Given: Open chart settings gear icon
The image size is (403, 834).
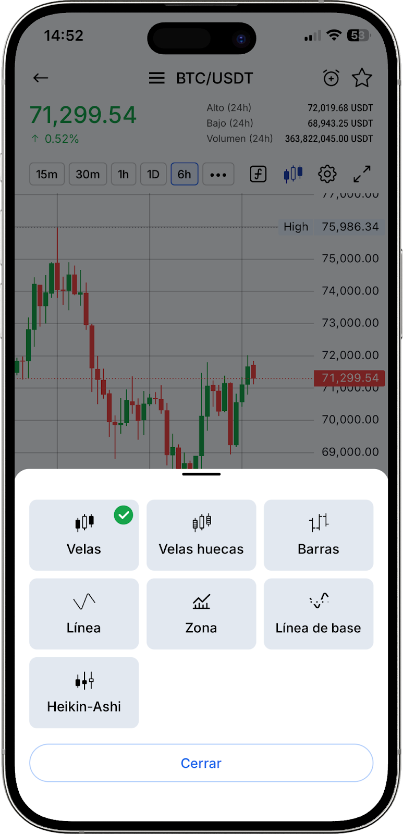Looking at the screenshot, I should [x=327, y=174].
